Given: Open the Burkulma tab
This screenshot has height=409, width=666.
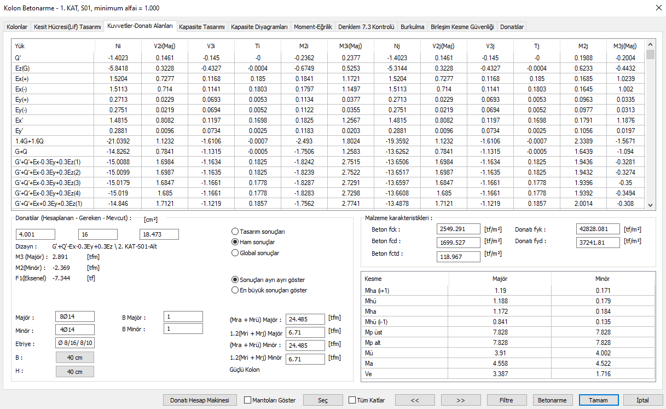Looking at the screenshot, I should [x=412, y=27].
